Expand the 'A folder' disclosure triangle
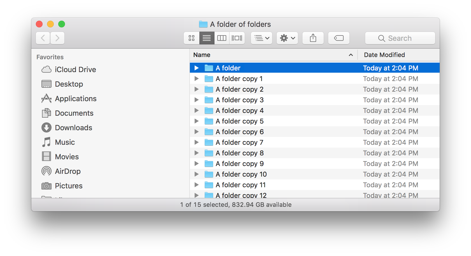This screenshot has width=471, height=256. tap(197, 68)
